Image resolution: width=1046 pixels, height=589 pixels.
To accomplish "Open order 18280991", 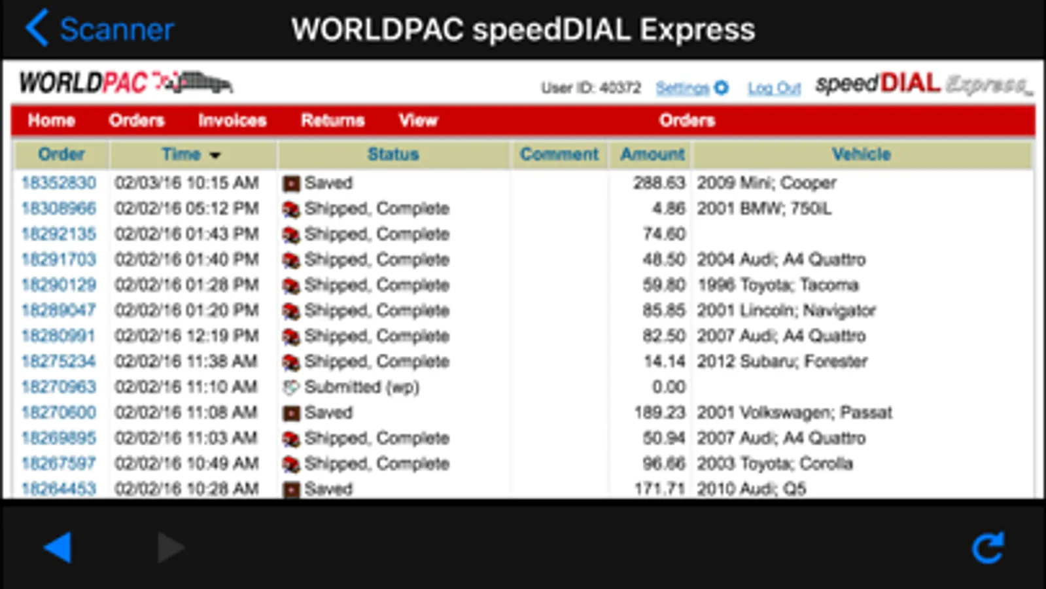I will [59, 336].
